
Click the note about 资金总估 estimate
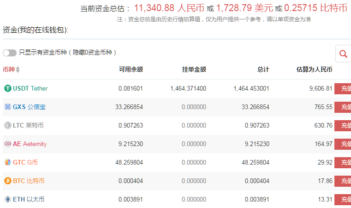tap(214, 19)
